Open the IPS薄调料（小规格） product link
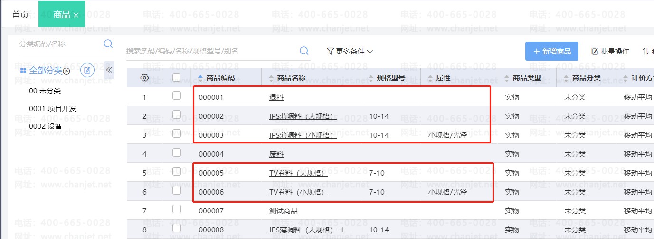654x239 pixels. point(303,135)
